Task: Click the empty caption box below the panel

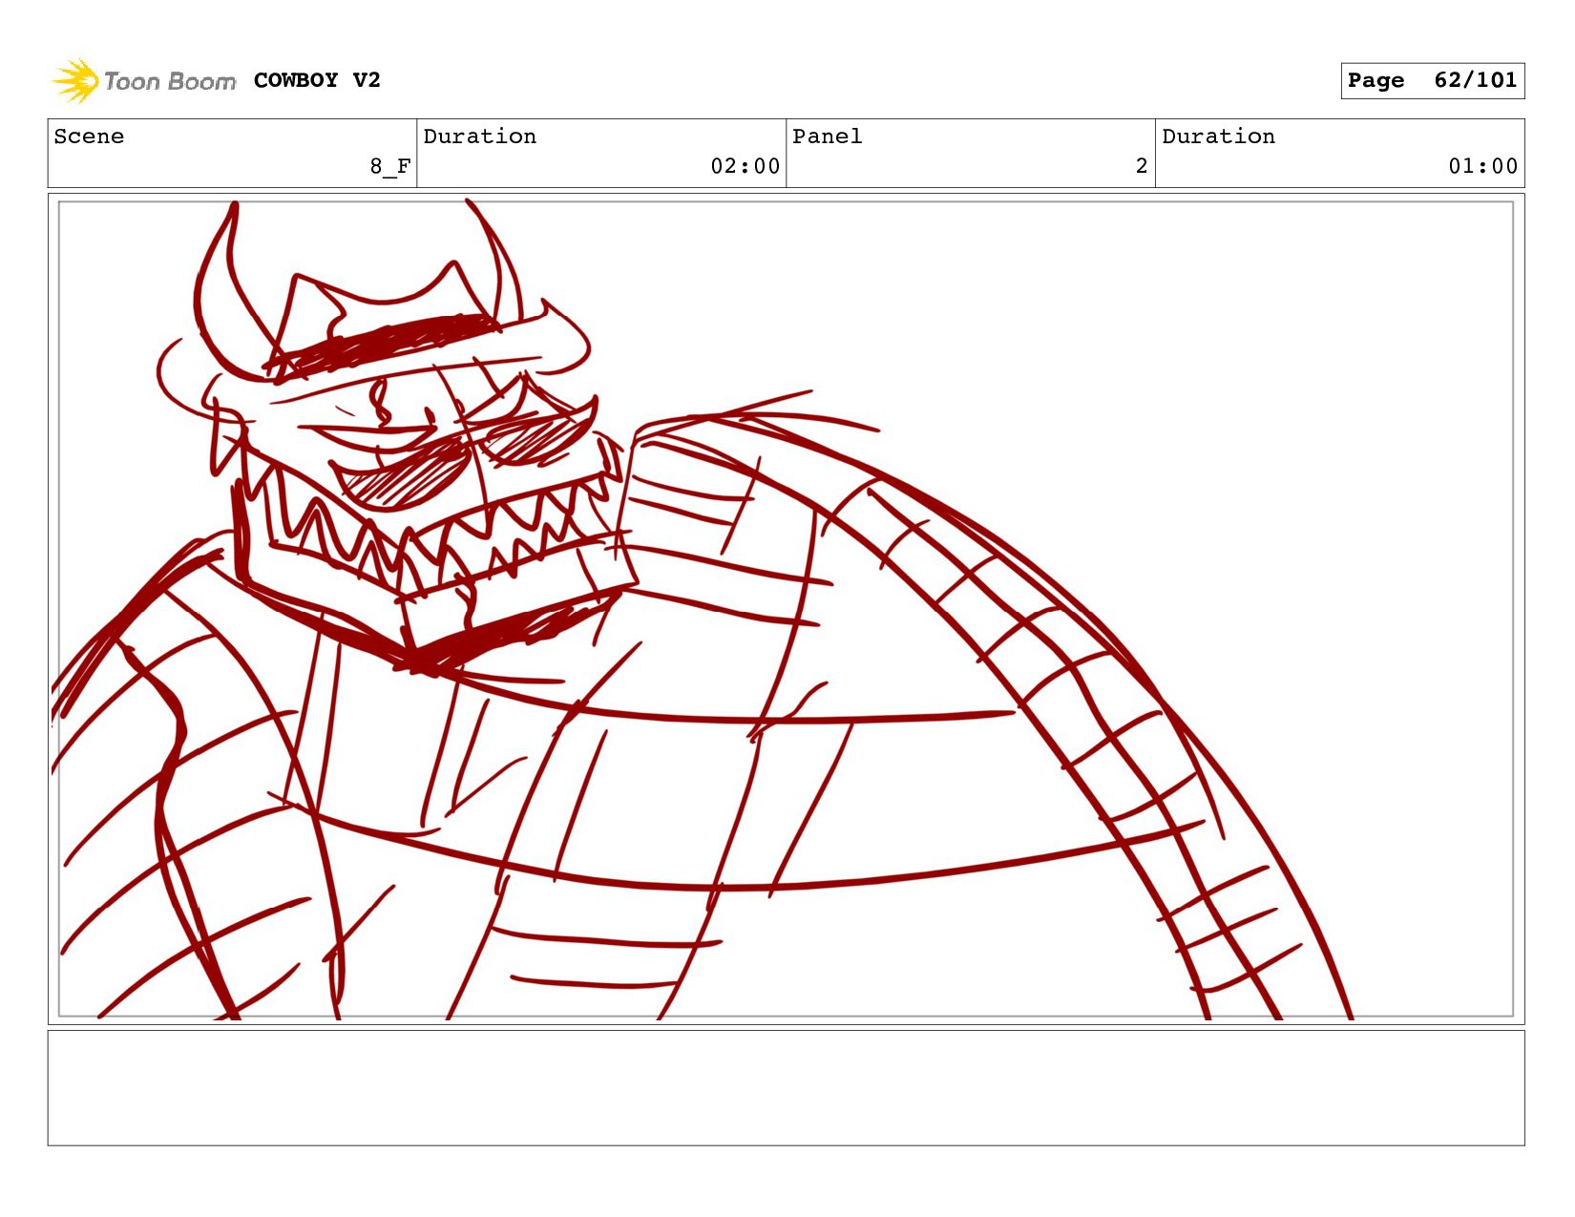Action: [786, 1087]
